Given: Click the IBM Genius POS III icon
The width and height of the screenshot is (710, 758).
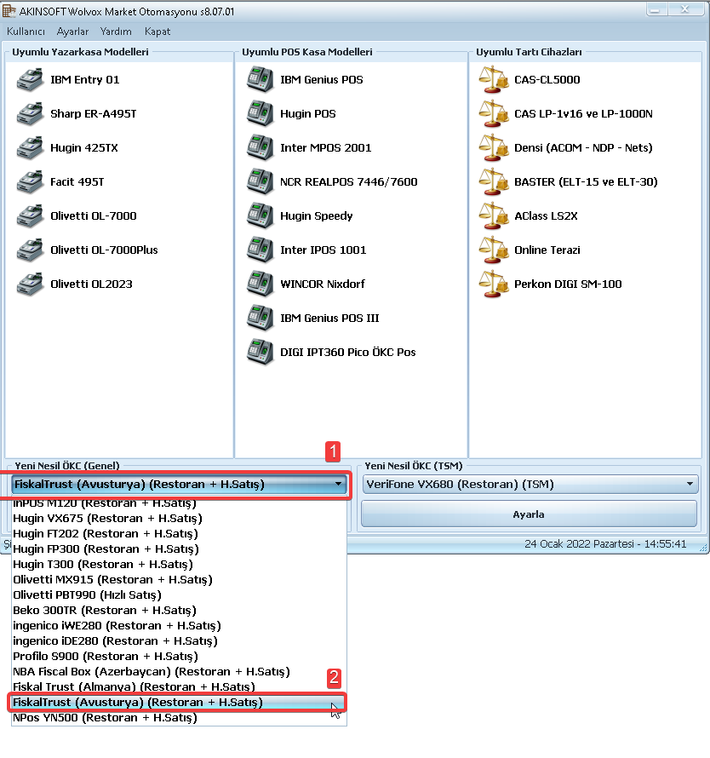Looking at the screenshot, I should (261, 319).
